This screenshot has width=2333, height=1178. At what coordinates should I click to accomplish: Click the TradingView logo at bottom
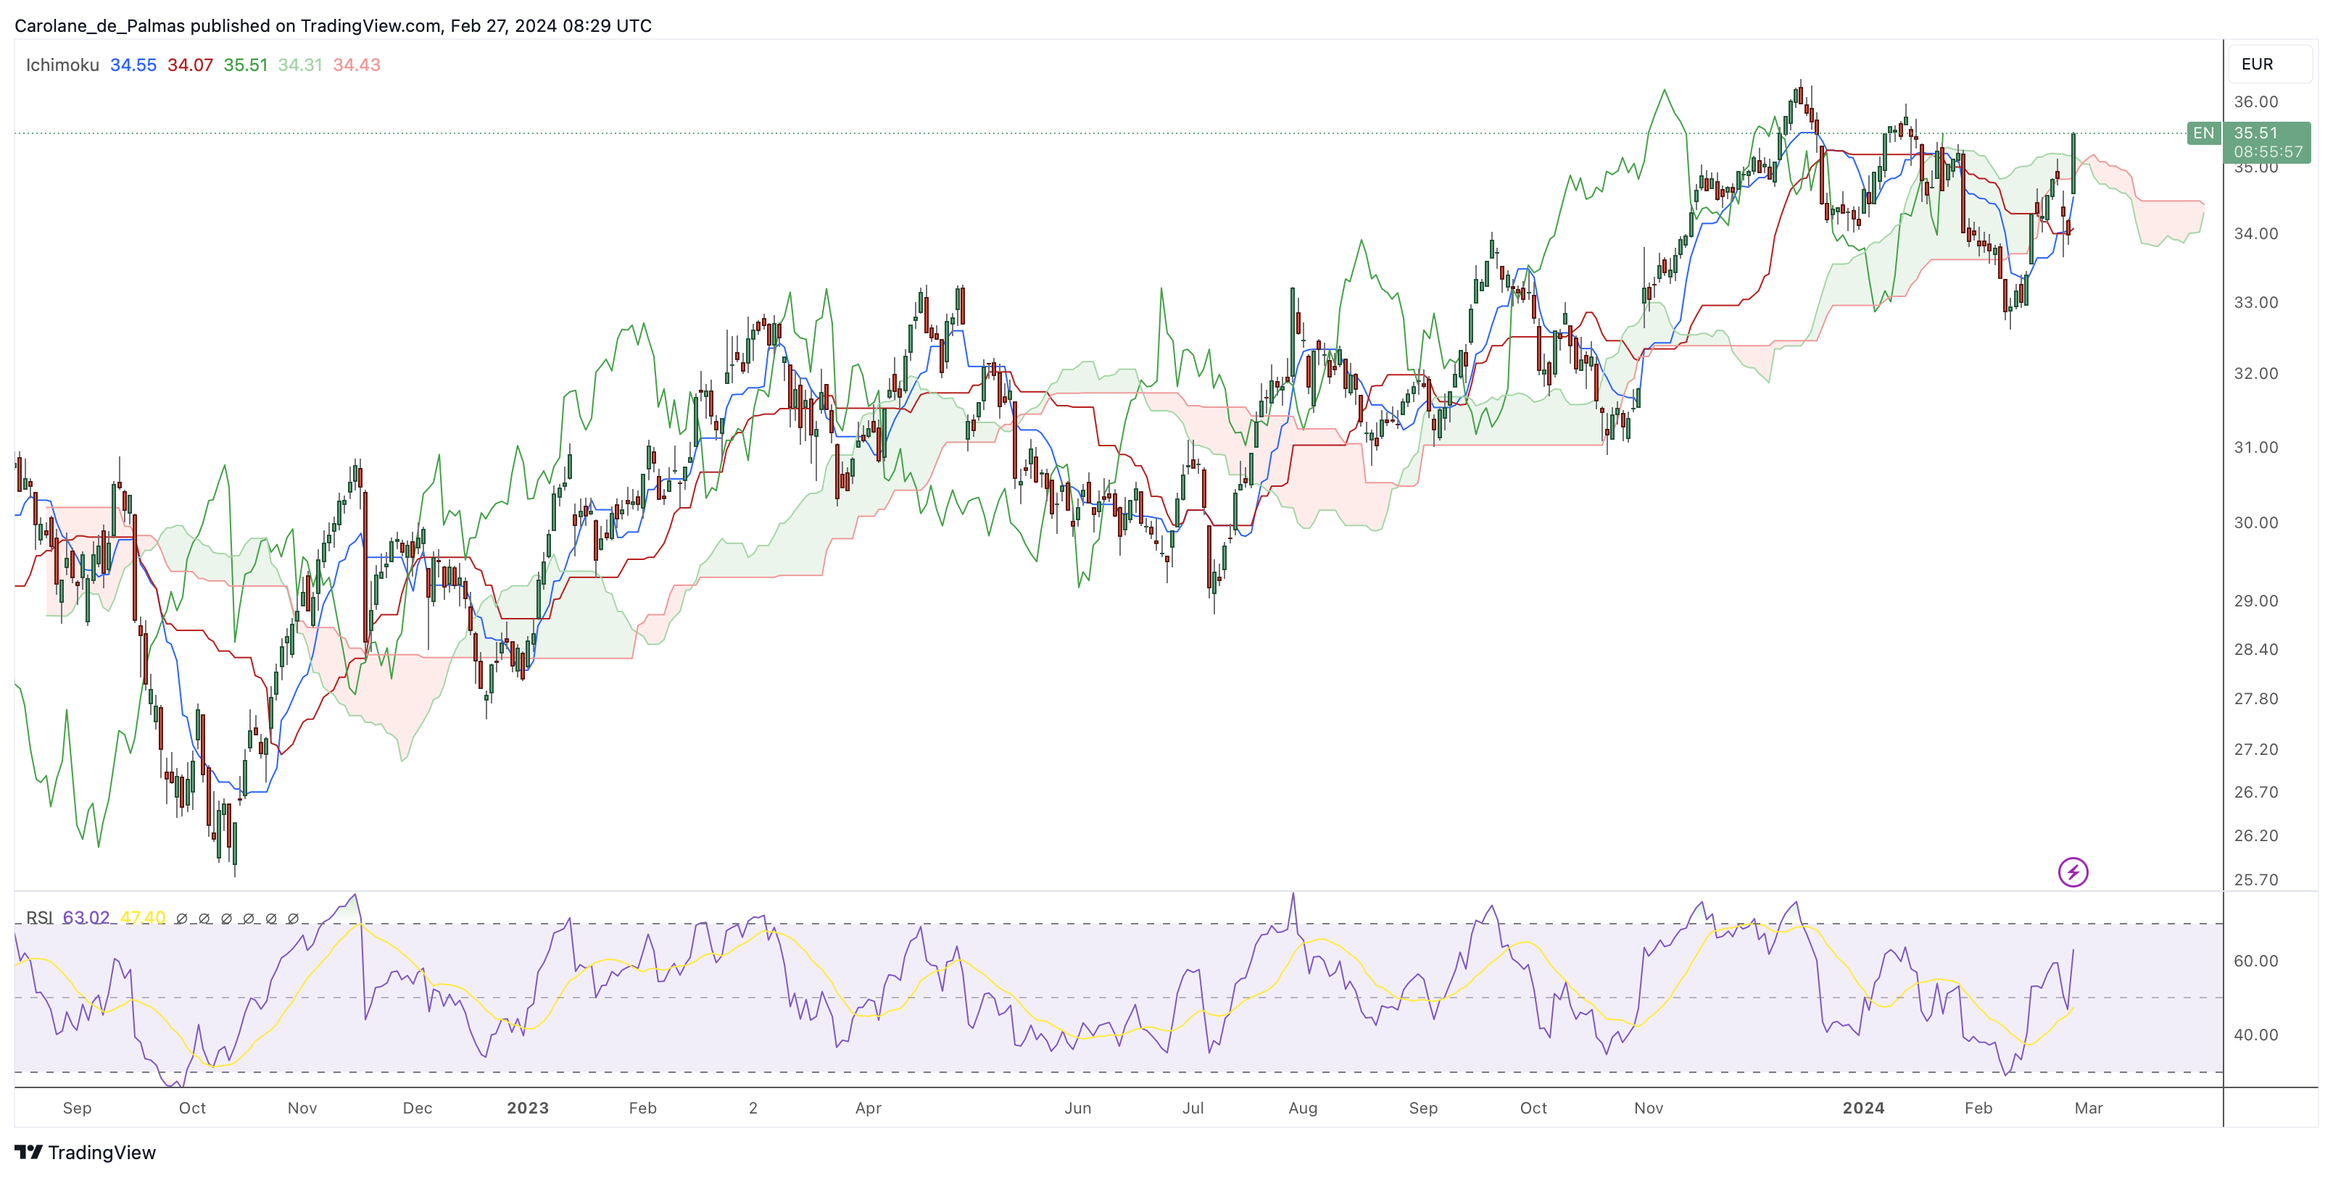click(x=85, y=1152)
